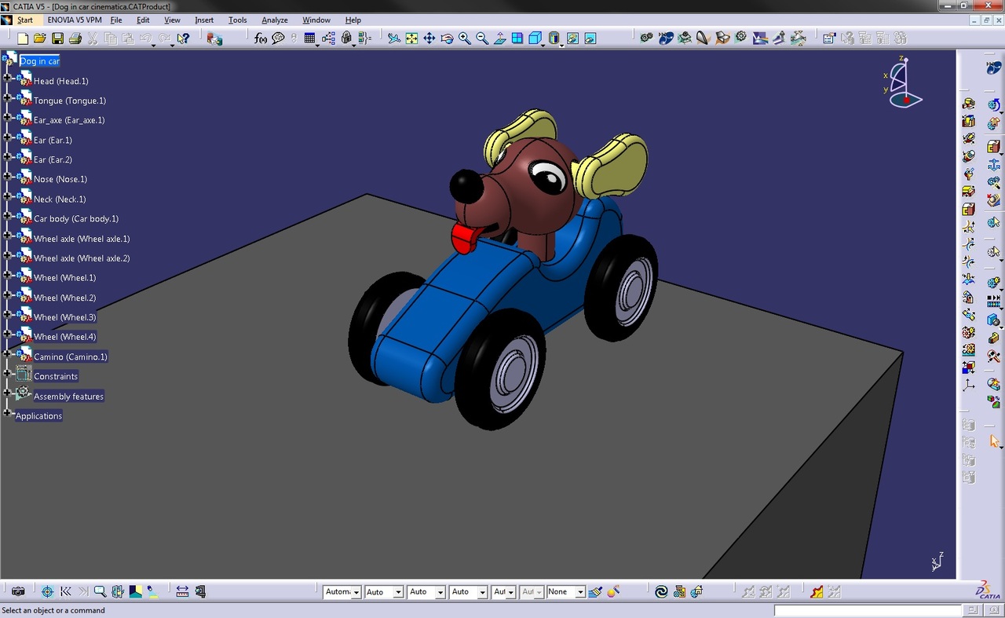Print using the printer icon
1005x618 pixels.
(x=75, y=38)
